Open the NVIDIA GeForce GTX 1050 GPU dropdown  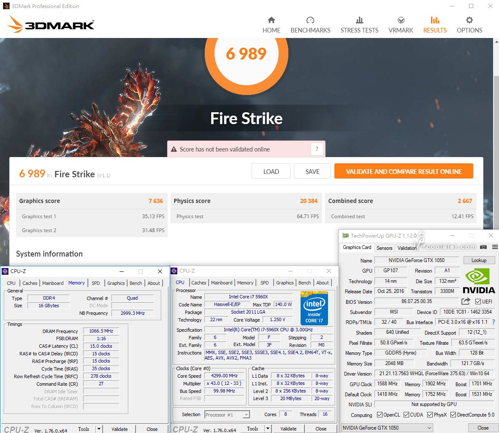(x=387, y=428)
